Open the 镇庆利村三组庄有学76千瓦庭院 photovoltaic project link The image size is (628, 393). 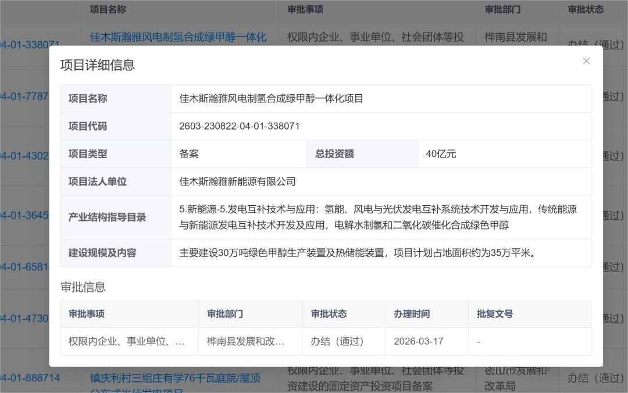point(176,378)
